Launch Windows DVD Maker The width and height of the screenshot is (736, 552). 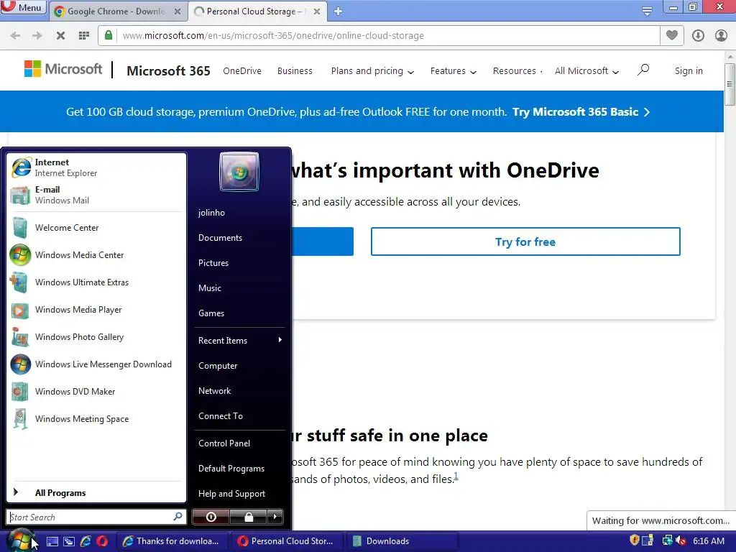click(96, 392)
